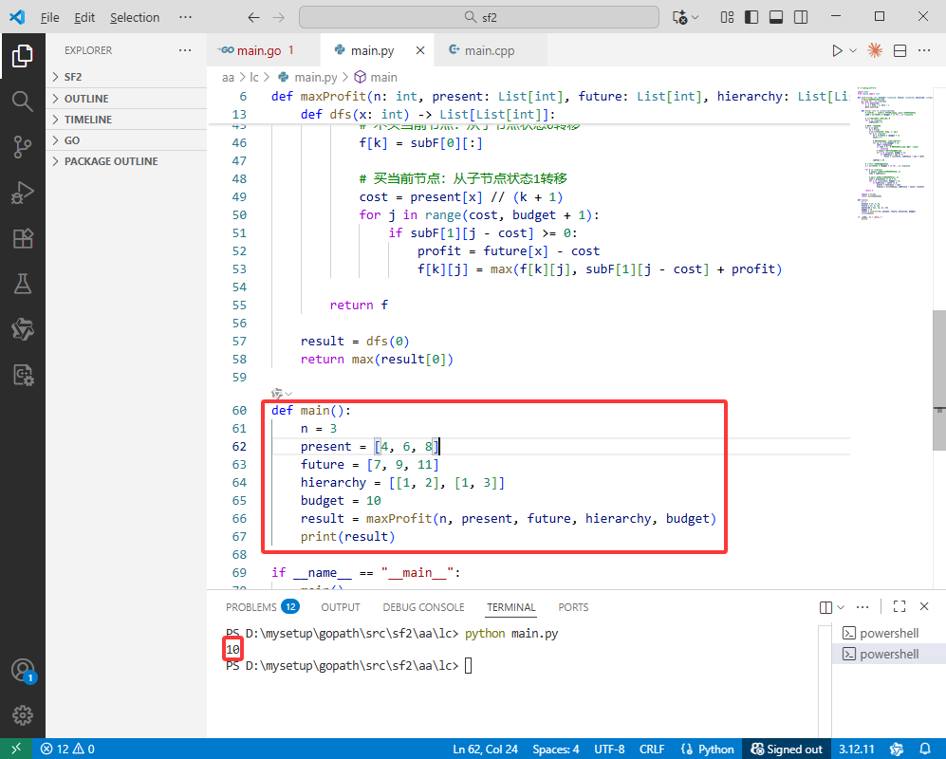Toggle bottom panel visibility
The width and height of the screenshot is (946, 759).
point(776,17)
